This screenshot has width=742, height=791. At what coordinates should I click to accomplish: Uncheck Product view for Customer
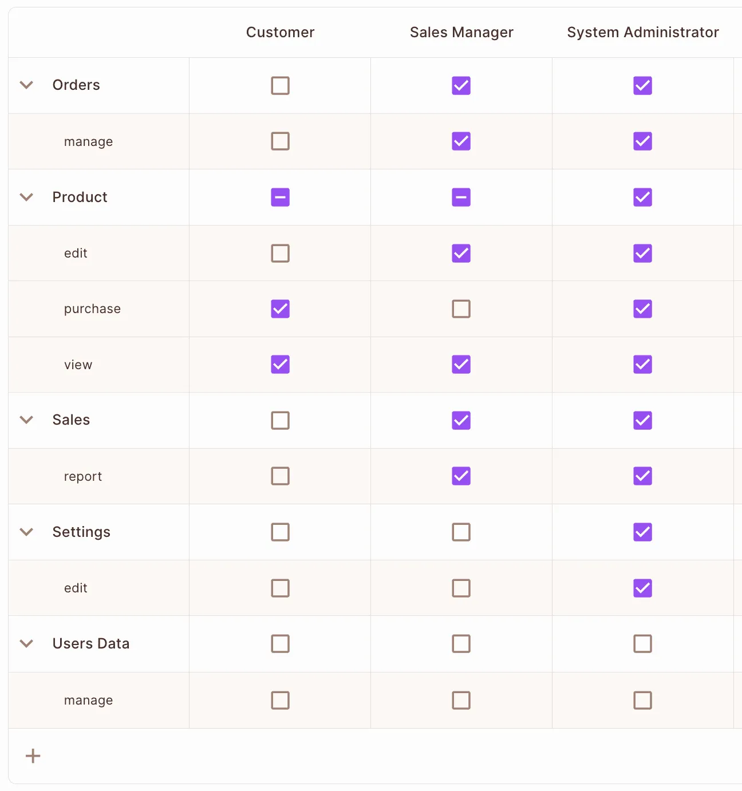[x=280, y=365]
